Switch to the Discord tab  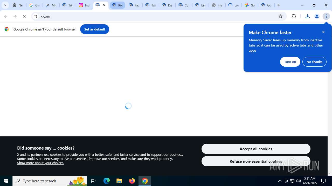coord(167,5)
